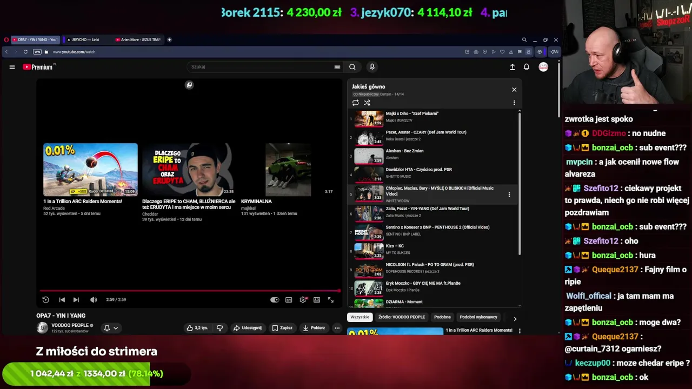
Task: Open player settings gear
Action: click(x=303, y=300)
